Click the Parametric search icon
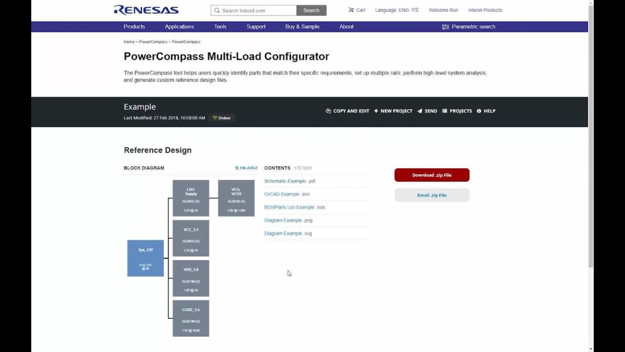Image resolution: width=625 pixels, height=352 pixels. pos(446,27)
